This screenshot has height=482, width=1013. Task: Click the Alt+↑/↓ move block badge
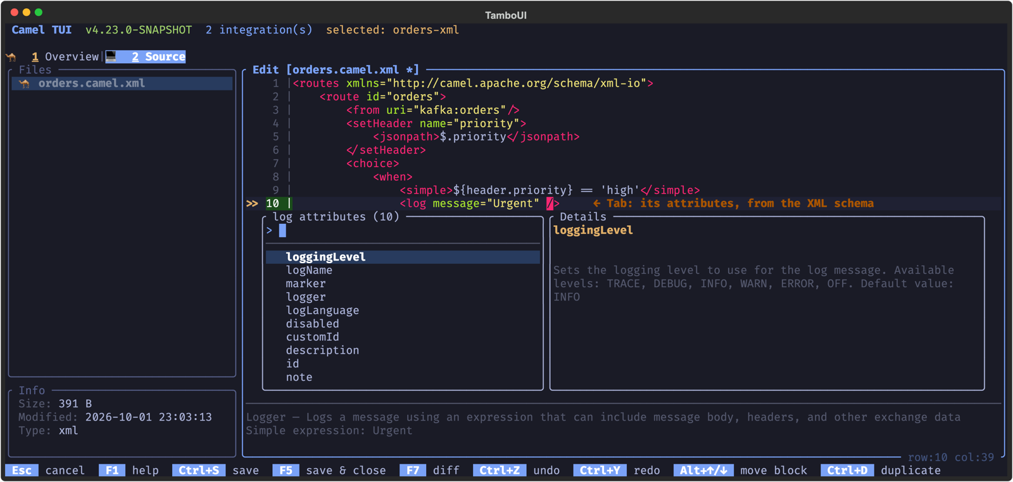703,471
